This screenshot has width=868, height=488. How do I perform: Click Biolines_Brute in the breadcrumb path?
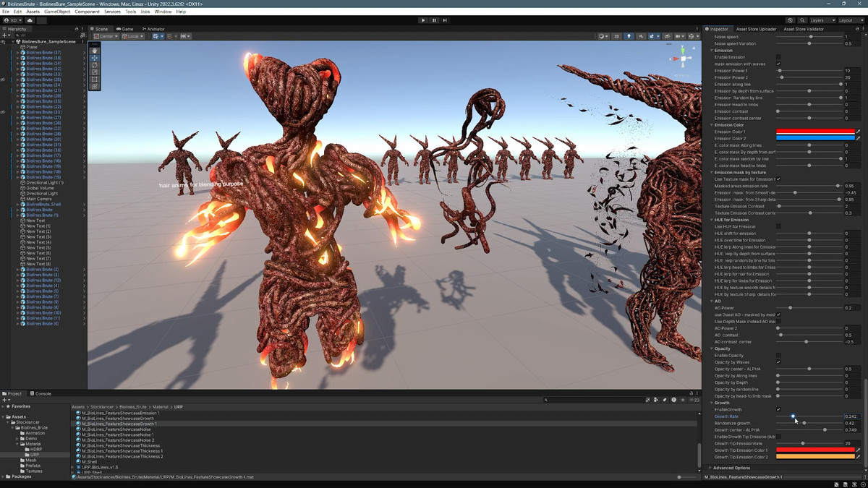coord(132,407)
